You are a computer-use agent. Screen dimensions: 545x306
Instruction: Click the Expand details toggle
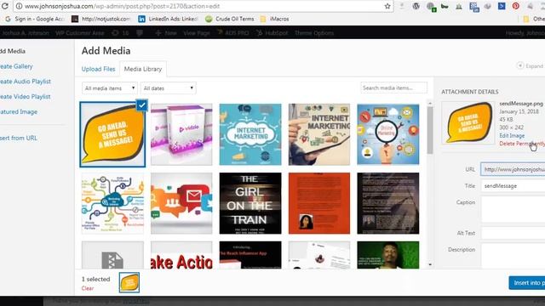coord(530,66)
